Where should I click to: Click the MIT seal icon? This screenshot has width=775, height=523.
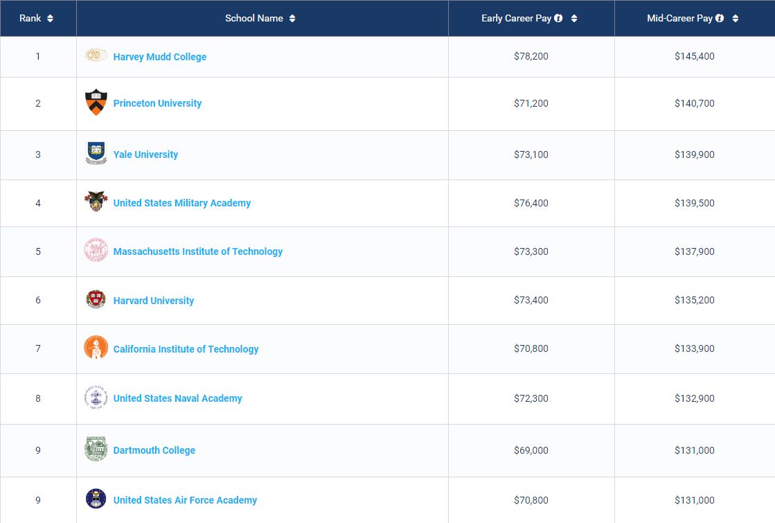(96, 249)
